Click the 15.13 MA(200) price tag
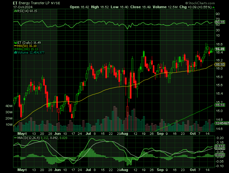Screen dimensions: 229x173 coord(220,105)
